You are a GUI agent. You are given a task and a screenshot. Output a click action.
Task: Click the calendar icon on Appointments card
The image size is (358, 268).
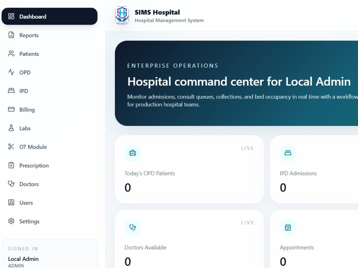288,227
